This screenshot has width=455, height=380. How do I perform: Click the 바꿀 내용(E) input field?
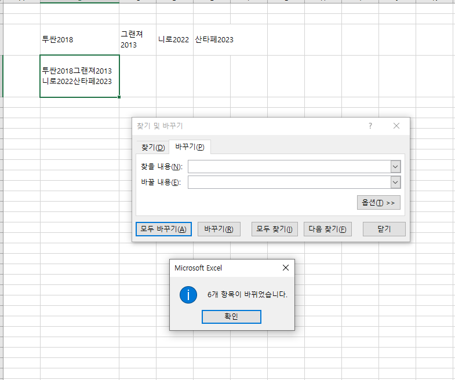[x=289, y=182]
